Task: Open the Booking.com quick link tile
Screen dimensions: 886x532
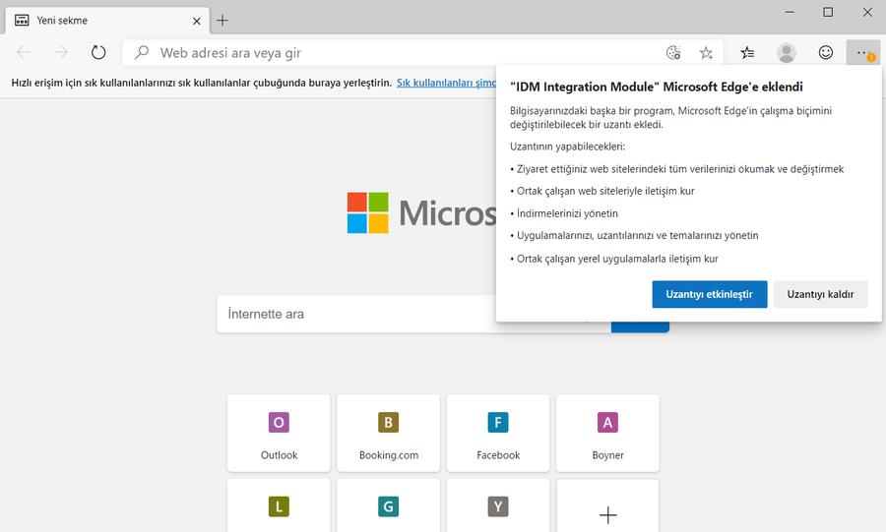Action: (388, 434)
